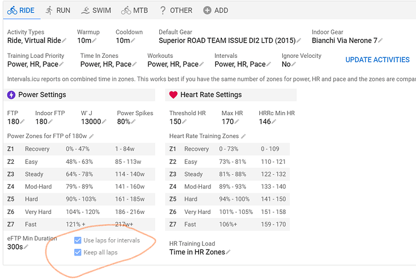Click pencil next to Threshold HR 150
The width and height of the screenshot is (416, 279).
pos(184,122)
